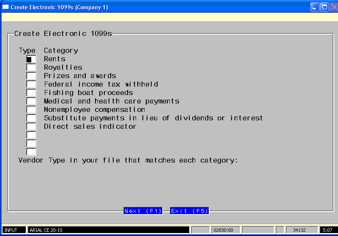Focus the Nonemployee compensation Type field

(x=31, y=110)
